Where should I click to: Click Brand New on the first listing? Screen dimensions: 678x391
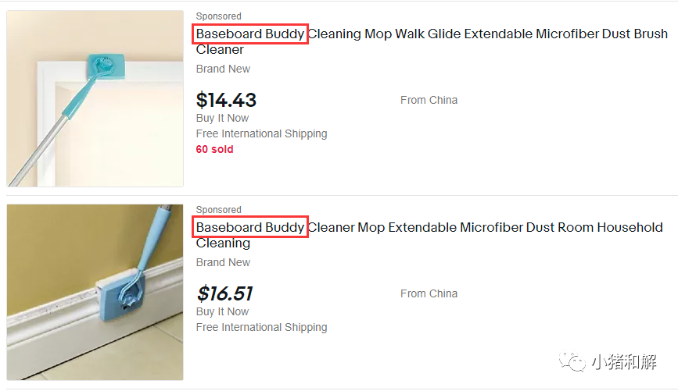point(223,69)
